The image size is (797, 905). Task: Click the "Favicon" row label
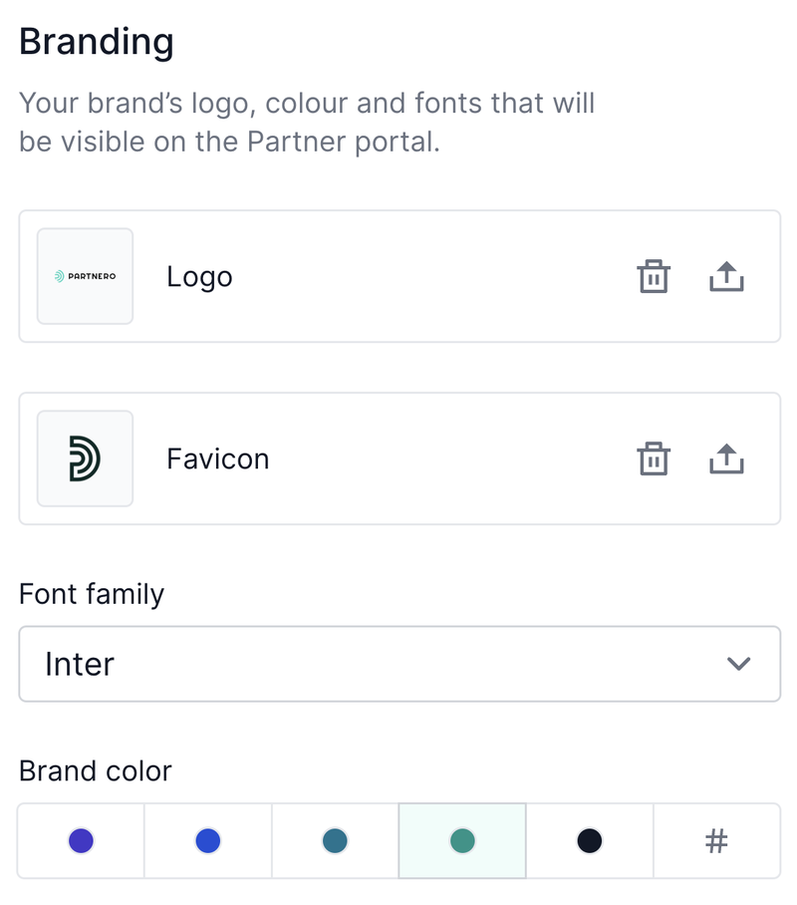coord(217,459)
